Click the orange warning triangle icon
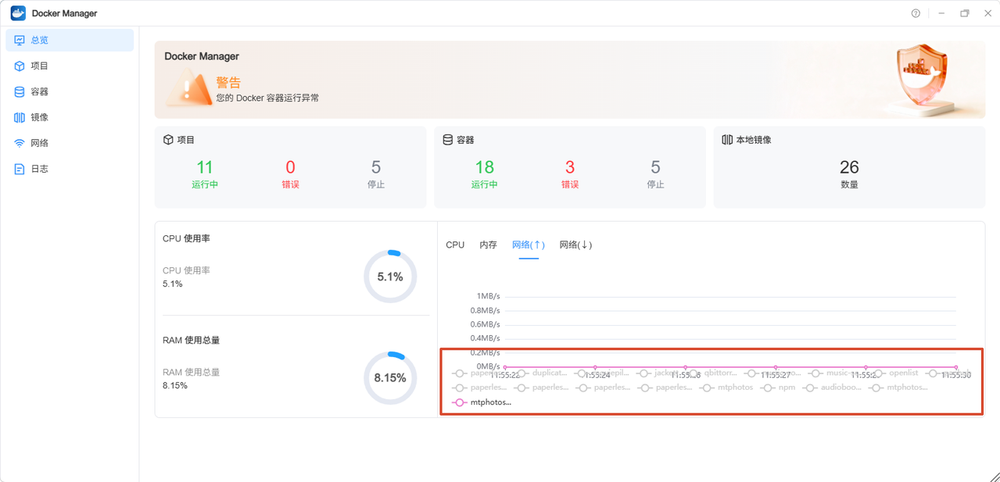 [x=188, y=87]
